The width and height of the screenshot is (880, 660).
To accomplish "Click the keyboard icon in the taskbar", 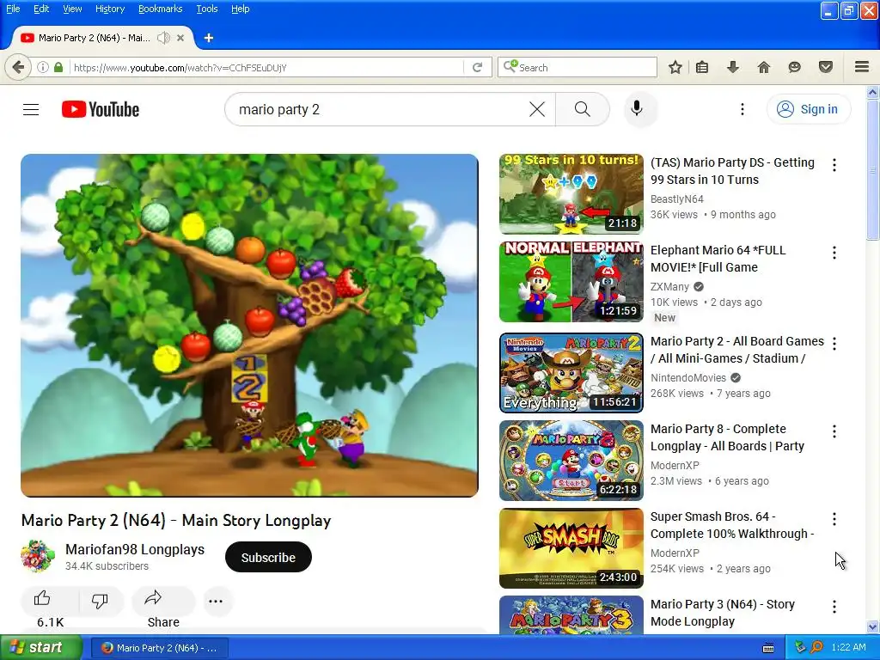I will pos(768,648).
